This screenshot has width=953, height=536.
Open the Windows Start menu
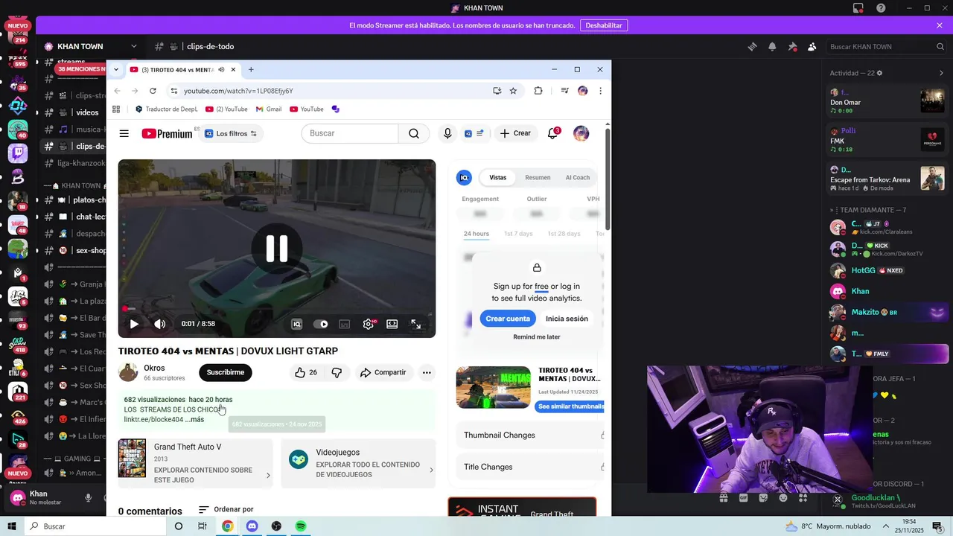(12, 526)
